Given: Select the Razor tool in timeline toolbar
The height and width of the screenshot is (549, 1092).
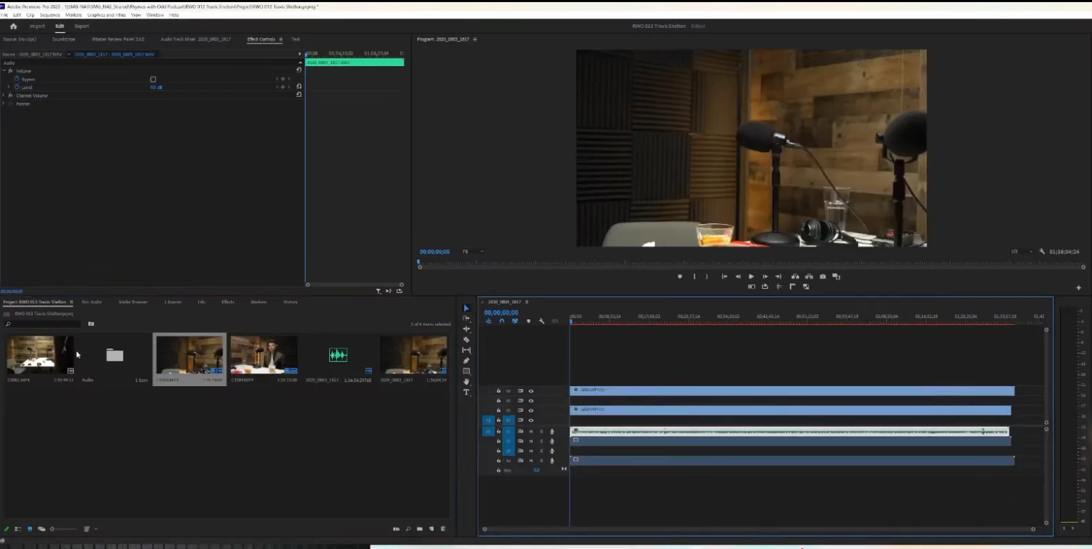Looking at the screenshot, I should click(x=466, y=339).
